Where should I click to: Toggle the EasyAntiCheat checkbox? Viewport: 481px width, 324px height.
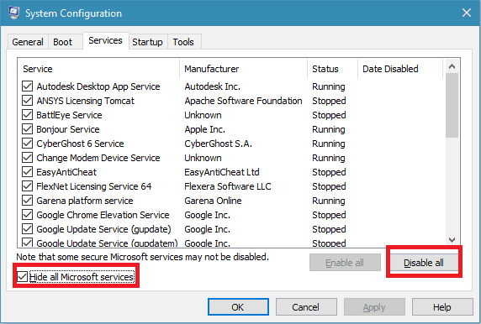[27, 172]
